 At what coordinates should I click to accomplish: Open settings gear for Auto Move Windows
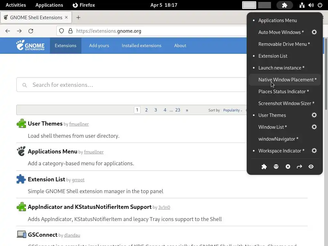click(314, 32)
